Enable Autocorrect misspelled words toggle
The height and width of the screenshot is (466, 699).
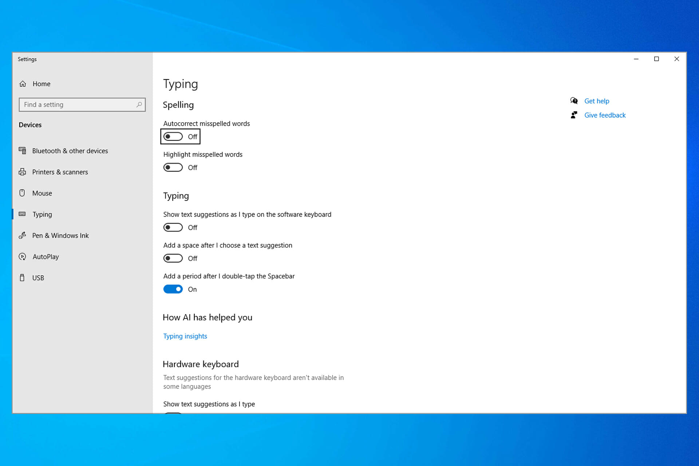[x=173, y=137]
